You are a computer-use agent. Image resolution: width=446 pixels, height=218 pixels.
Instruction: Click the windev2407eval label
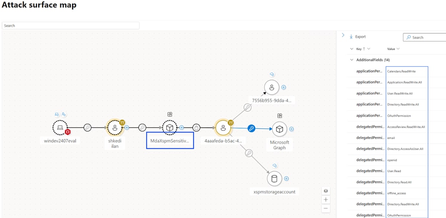coord(60,141)
